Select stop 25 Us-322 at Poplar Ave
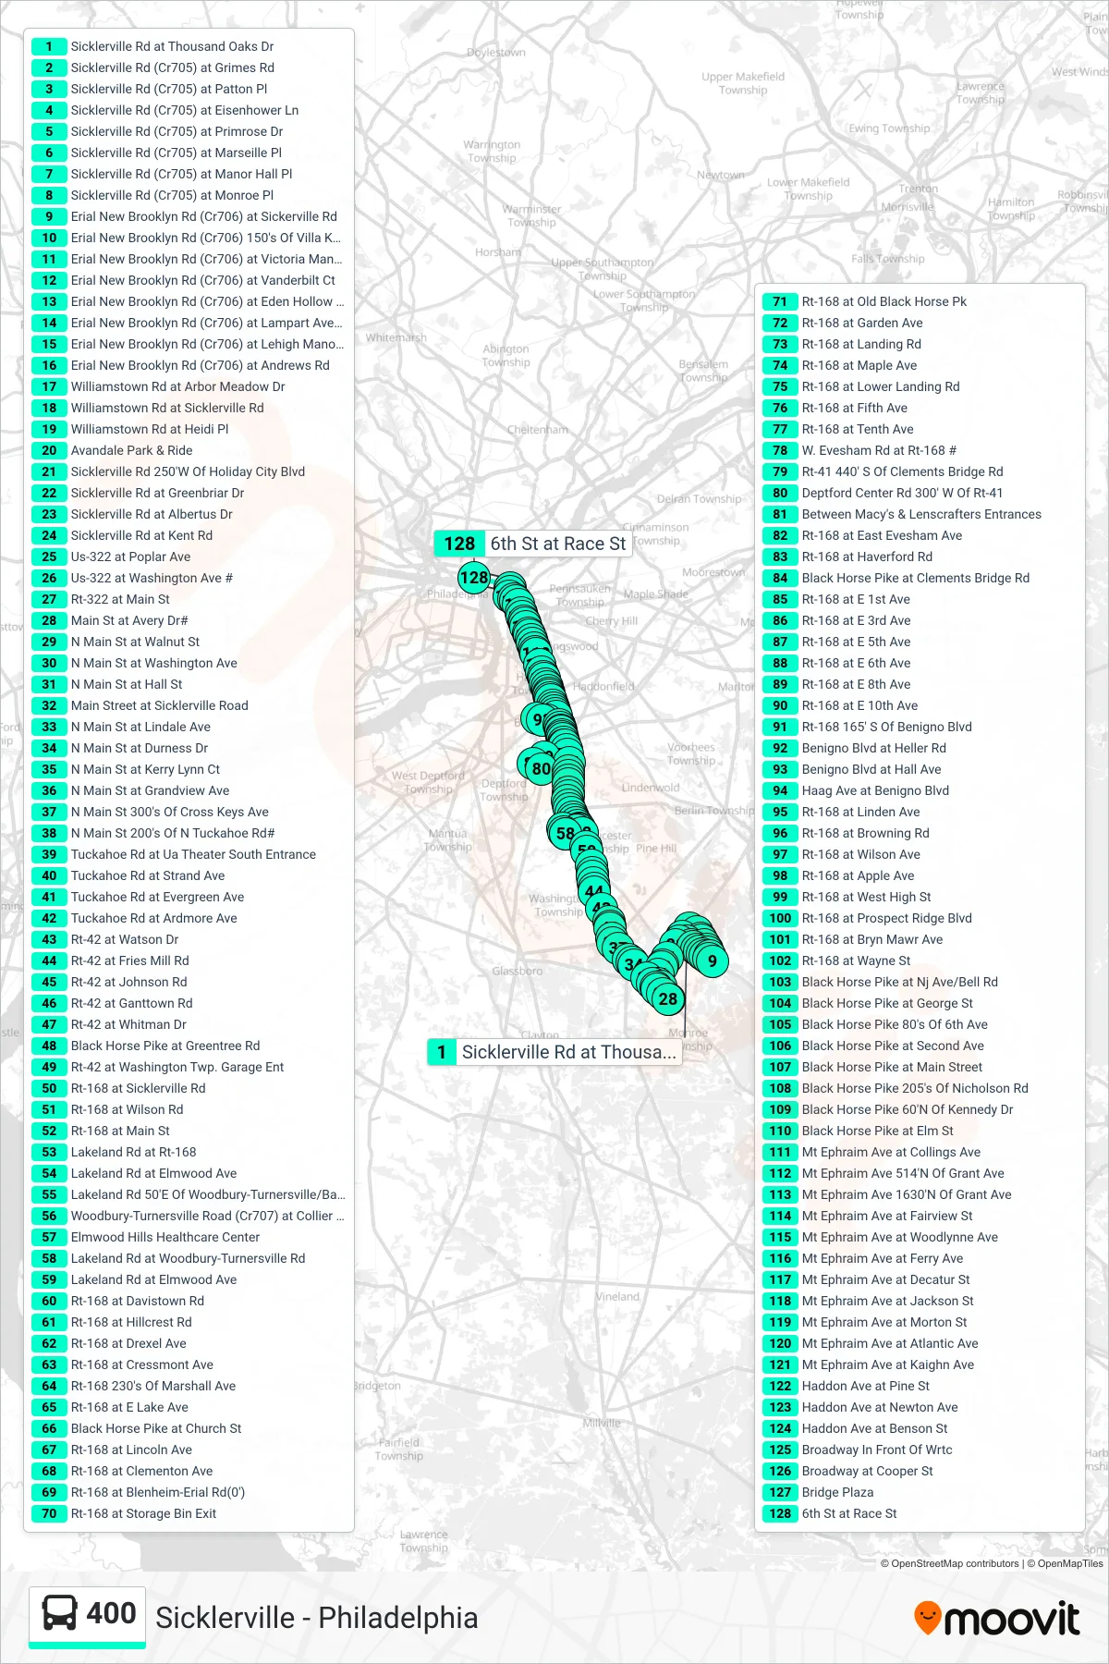The width and height of the screenshot is (1109, 1664). (x=113, y=557)
